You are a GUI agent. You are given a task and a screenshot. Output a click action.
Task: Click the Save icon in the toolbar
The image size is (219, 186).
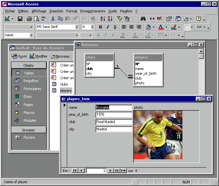click(x=20, y=19)
